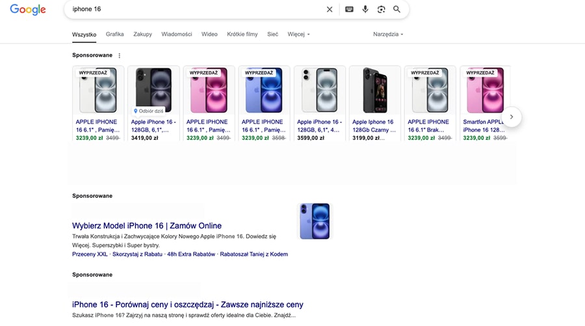Click the Google logo
The width and height of the screenshot is (585, 326).
tap(28, 9)
